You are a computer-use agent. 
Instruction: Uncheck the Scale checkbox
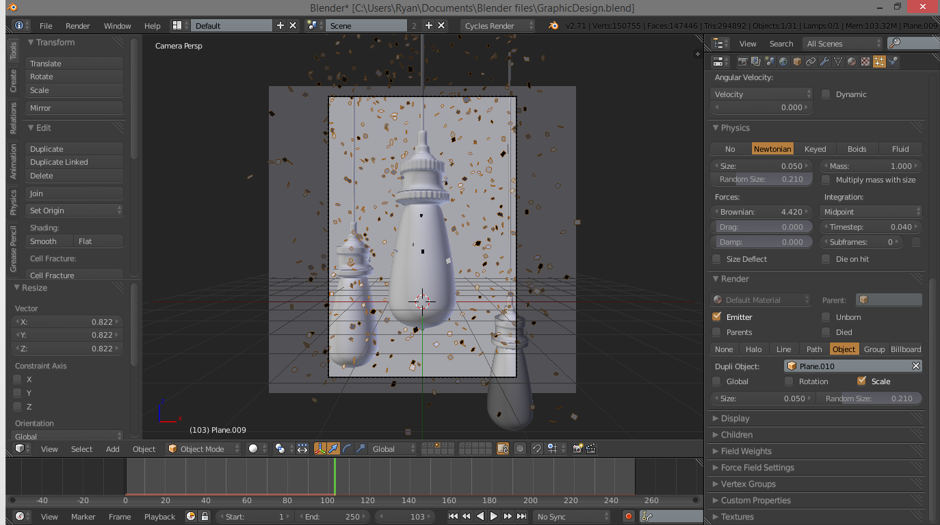[861, 381]
